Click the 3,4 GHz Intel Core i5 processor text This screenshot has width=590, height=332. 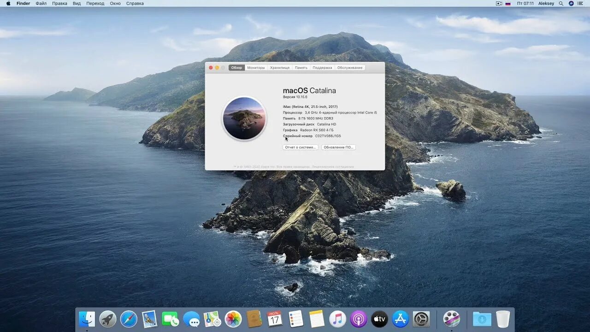point(341,113)
